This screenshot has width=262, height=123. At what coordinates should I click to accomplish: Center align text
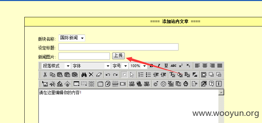click(205, 65)
